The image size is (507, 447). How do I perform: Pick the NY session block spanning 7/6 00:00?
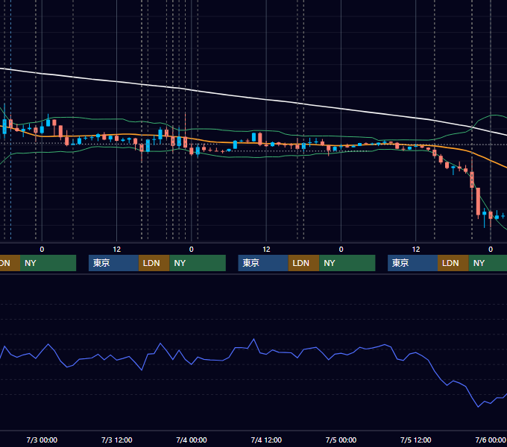488,263
